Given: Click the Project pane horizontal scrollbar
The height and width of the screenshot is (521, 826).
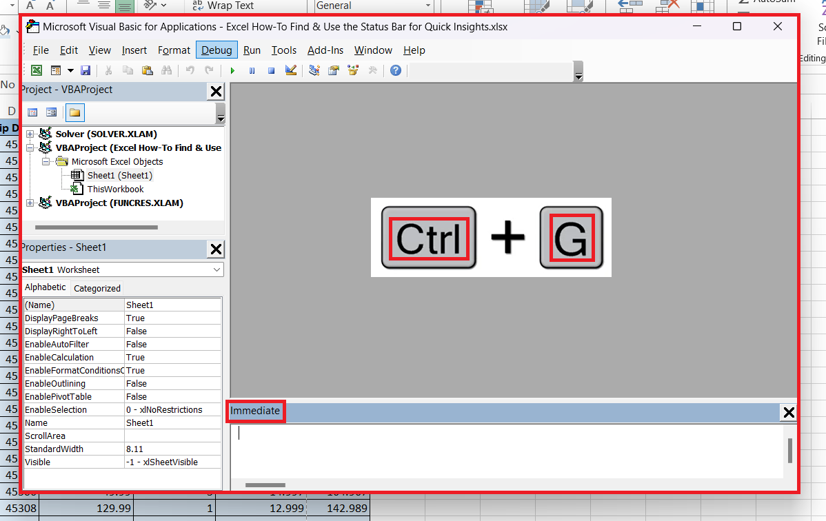Looking at the screenshot, I should tap(97, 227).
